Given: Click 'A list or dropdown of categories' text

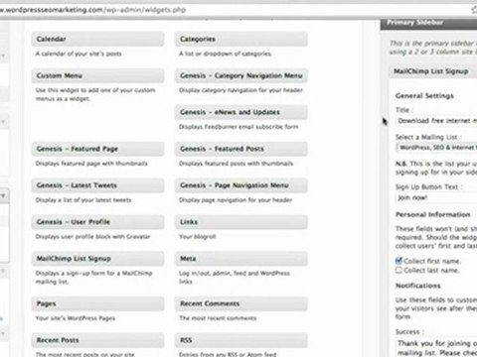Looking at the screenshot, I should [x=225, y=54].
